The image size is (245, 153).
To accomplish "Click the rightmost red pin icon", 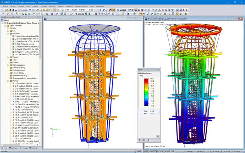I will click(x=187, y=10).
